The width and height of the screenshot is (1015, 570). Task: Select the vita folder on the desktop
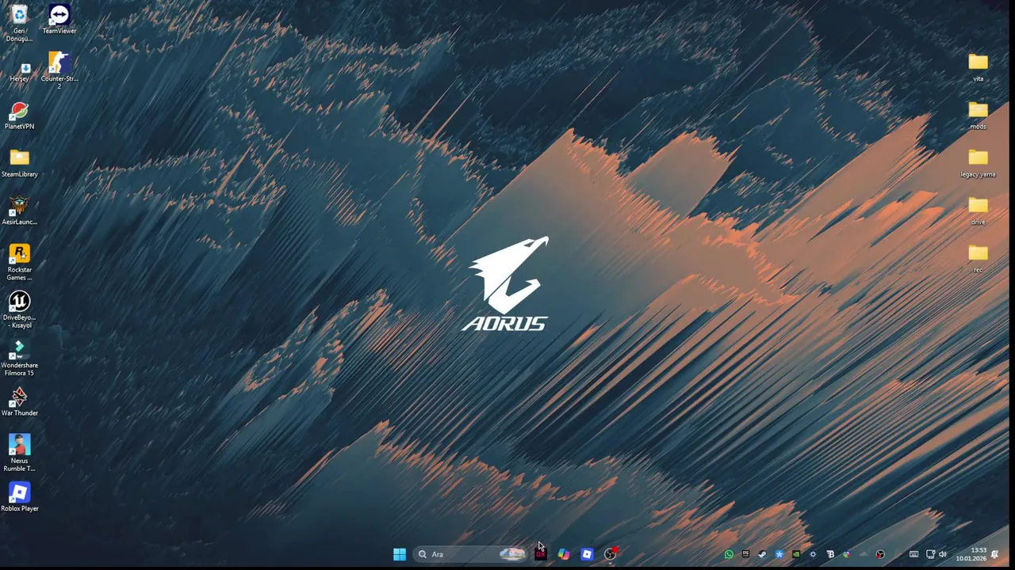click(x=978, y=68)
